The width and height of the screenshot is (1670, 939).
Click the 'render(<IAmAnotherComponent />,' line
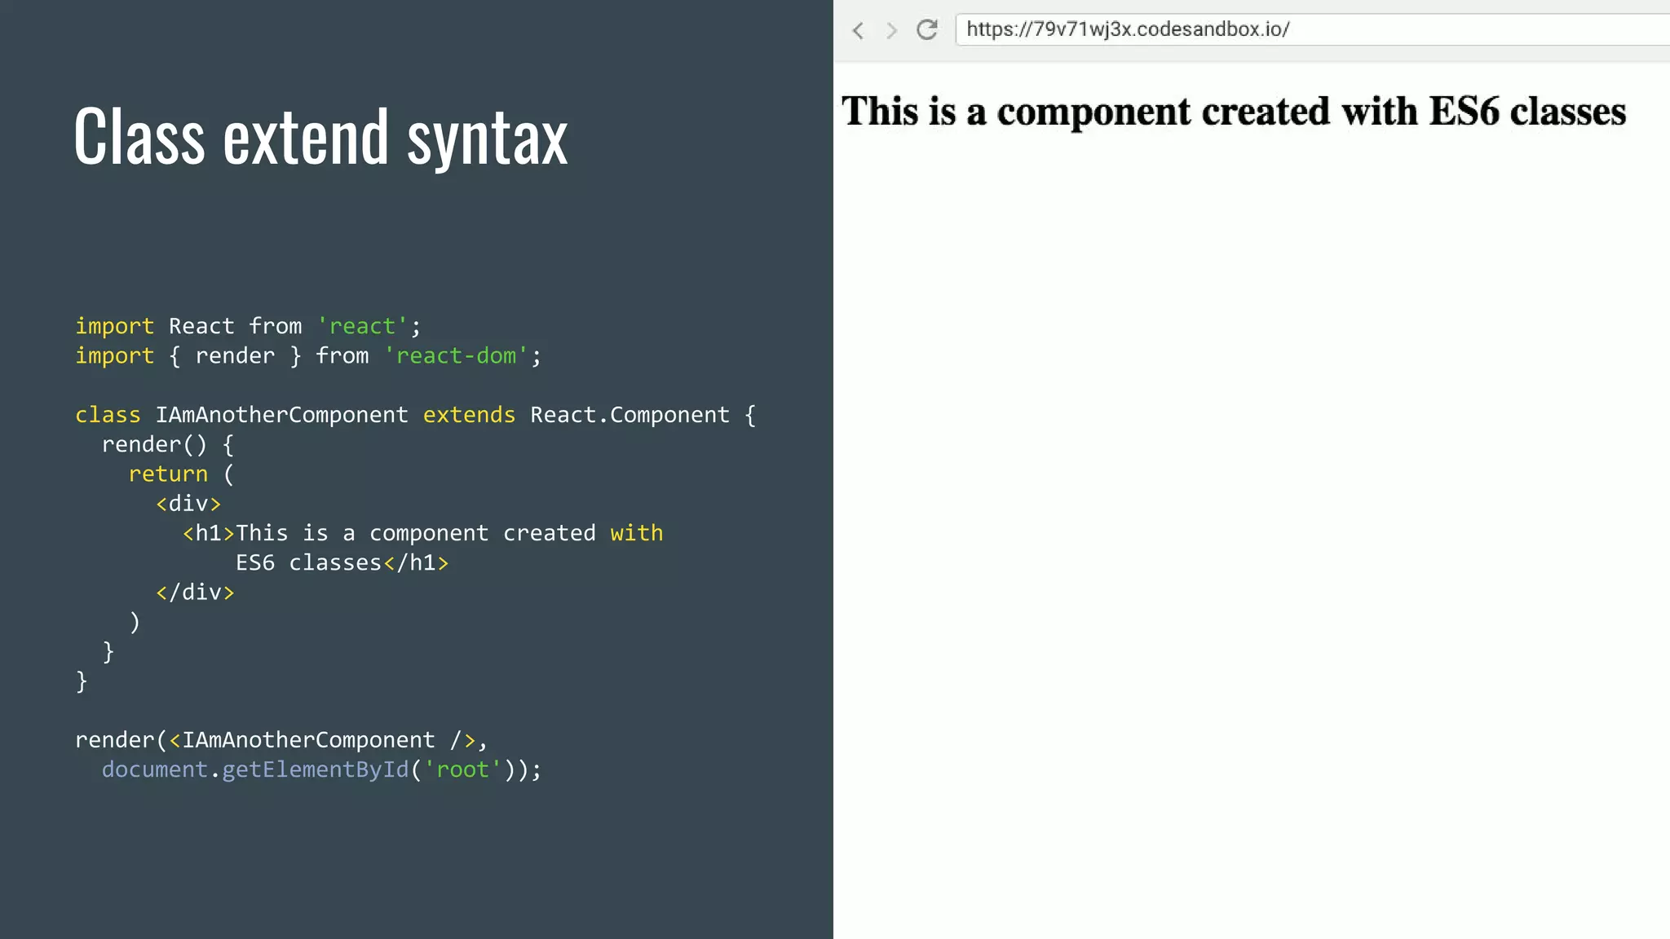(281, 740)
